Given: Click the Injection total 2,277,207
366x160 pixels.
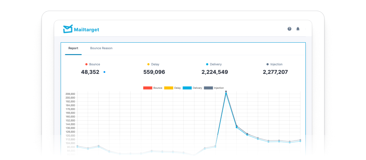Looking at the screenshot, I should coord(275,72).
